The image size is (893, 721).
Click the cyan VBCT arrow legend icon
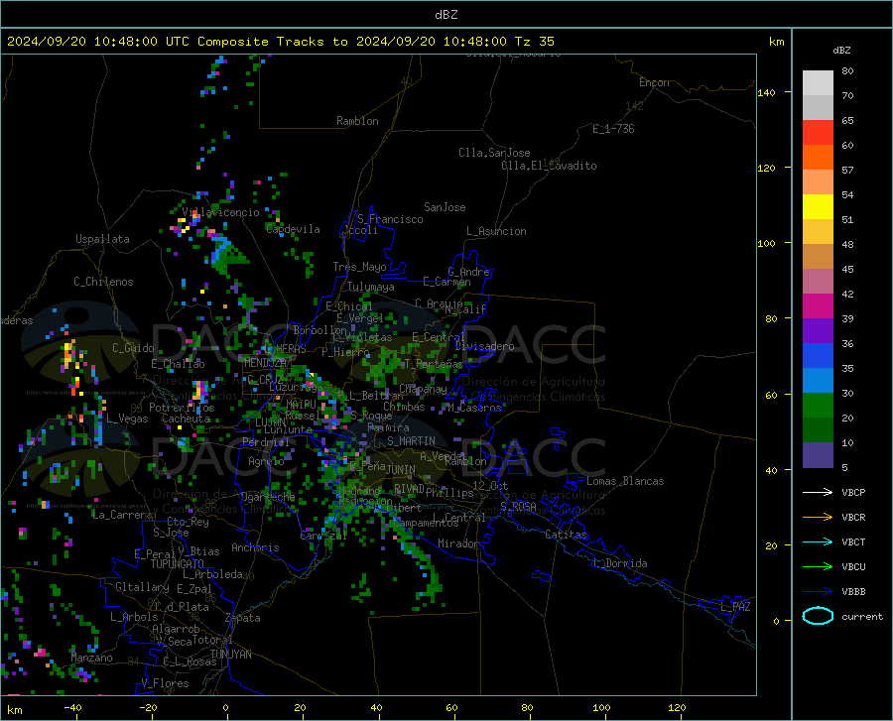click(818, 541)
